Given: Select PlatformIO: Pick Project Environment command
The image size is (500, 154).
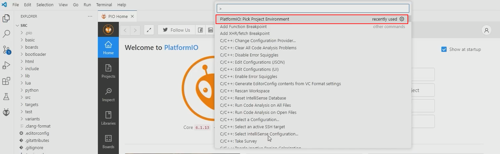Looking at the screenshot, I should click(254, 19).
